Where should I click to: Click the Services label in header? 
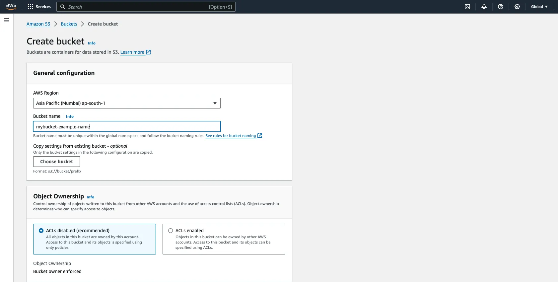[43, 7]
